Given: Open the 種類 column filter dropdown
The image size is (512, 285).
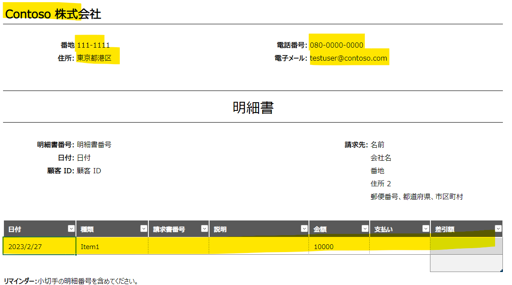Looking at the screenshot, I should tap(144, 229).
